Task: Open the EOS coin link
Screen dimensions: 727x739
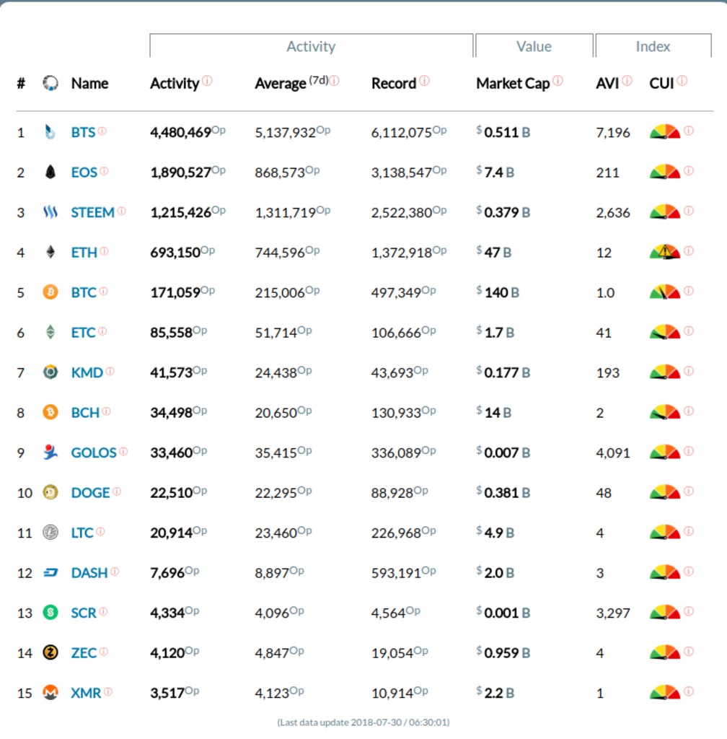Action: click(x=84, y=172)
